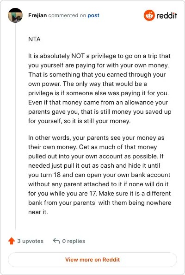185x275 pixels.
Task: Click the line starting "Even if that money"
Action: tap(98, 102)
